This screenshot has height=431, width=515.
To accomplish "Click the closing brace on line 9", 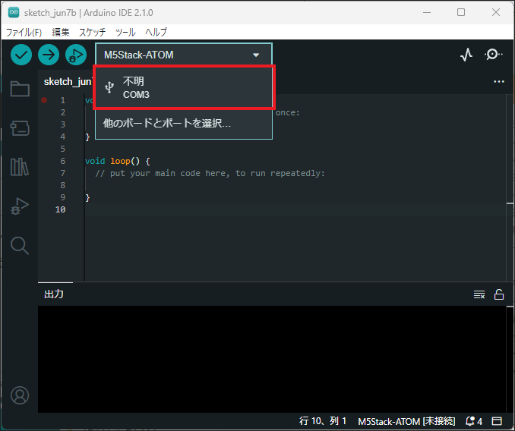I will click(87, 197).
